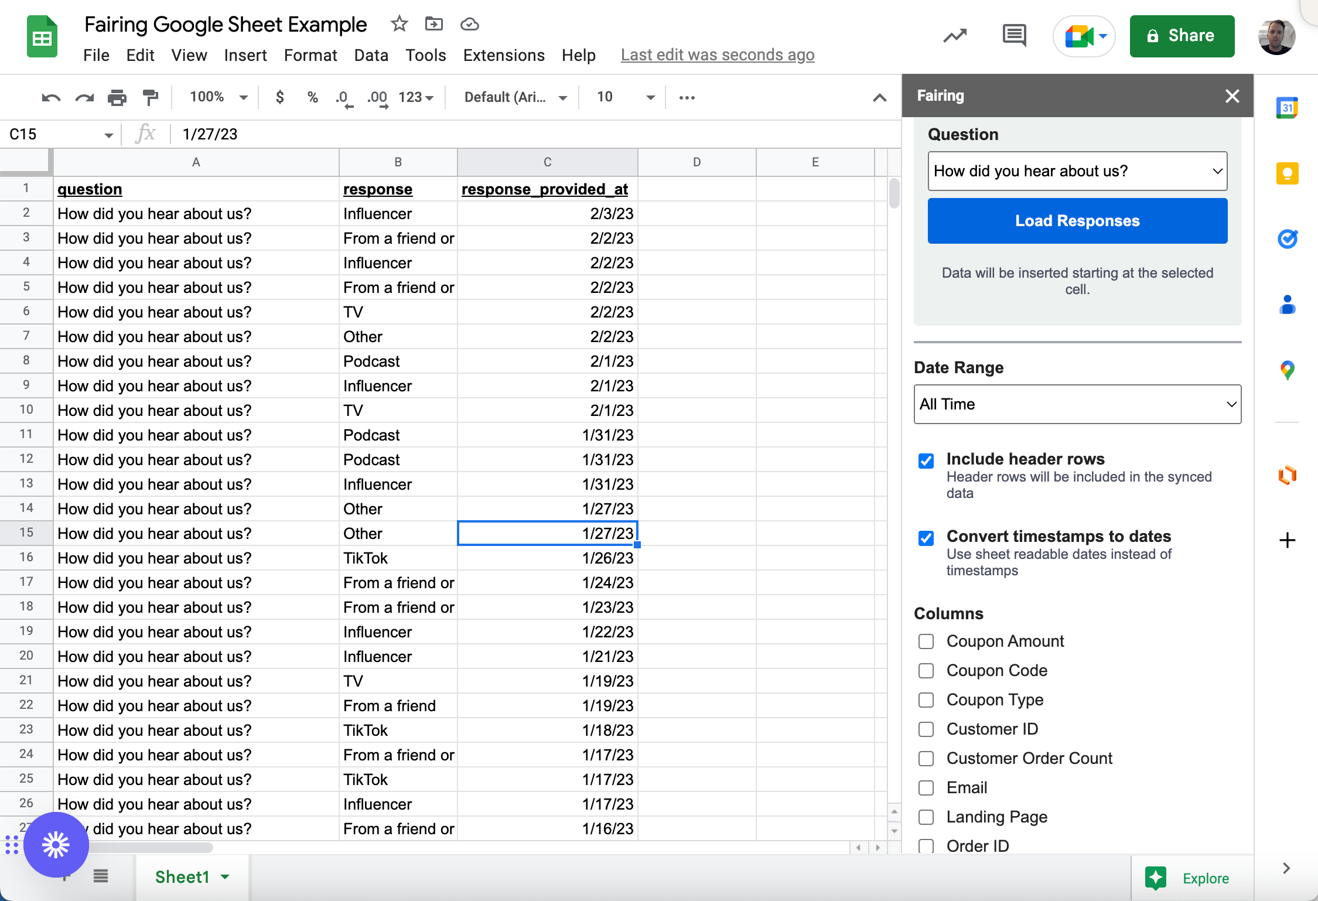This screenshot has height=901, width=1318.
Task: Open version history via last edit link
Action: pyautogui.click(x=717, y=54)
